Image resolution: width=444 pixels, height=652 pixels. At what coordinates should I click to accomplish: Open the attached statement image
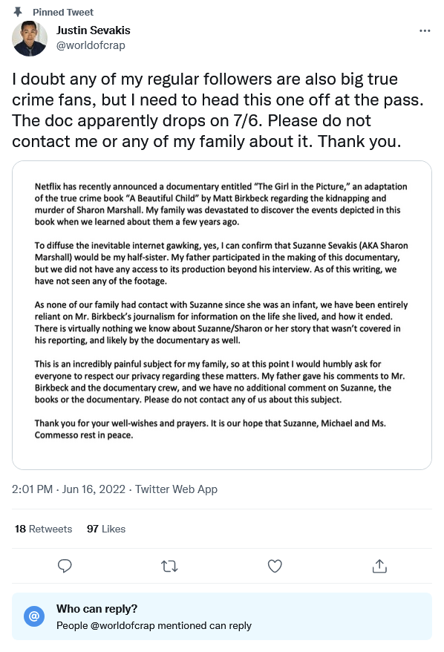point(222,315)
